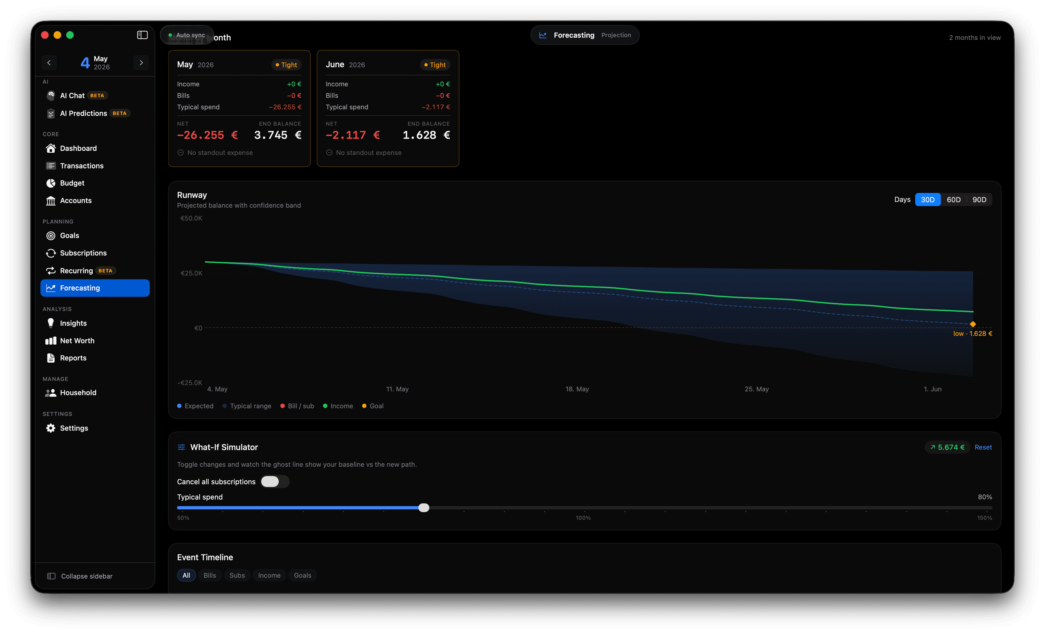Go to next month arrow
The height and width of the screenshot is (634, 1045).
coord(141,62)
